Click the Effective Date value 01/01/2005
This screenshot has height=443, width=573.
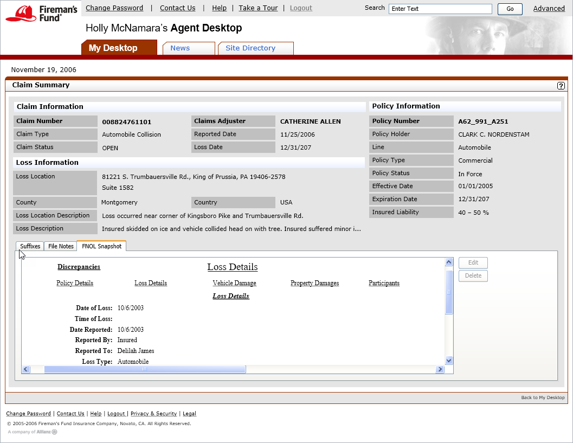click(x=475, y=186)
